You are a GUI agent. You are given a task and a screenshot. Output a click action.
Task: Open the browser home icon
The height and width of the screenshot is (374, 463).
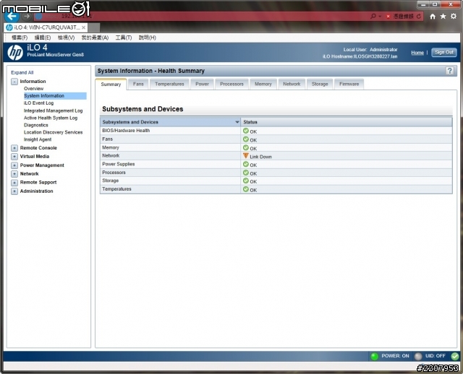click(x=433, y=17)
